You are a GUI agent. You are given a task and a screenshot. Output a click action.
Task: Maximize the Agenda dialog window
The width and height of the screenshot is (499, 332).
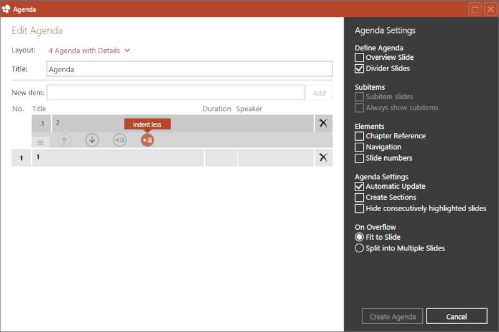click(x=475, y=9)
